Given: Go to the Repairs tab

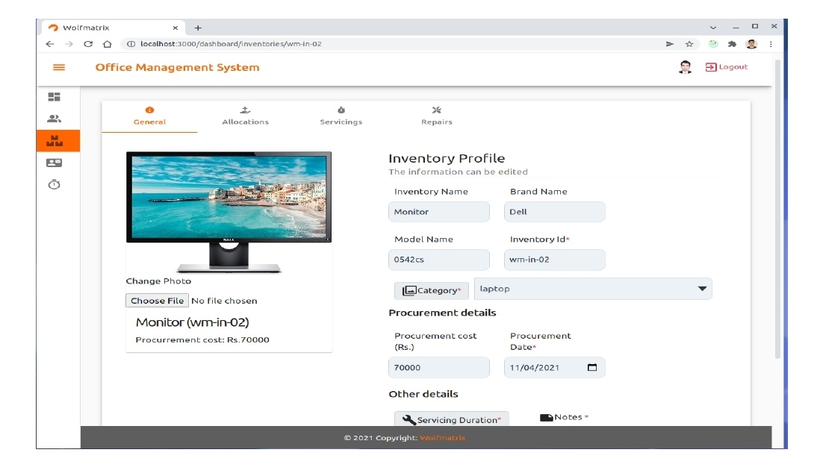Looking at the screenshot, I should (436, 116).
